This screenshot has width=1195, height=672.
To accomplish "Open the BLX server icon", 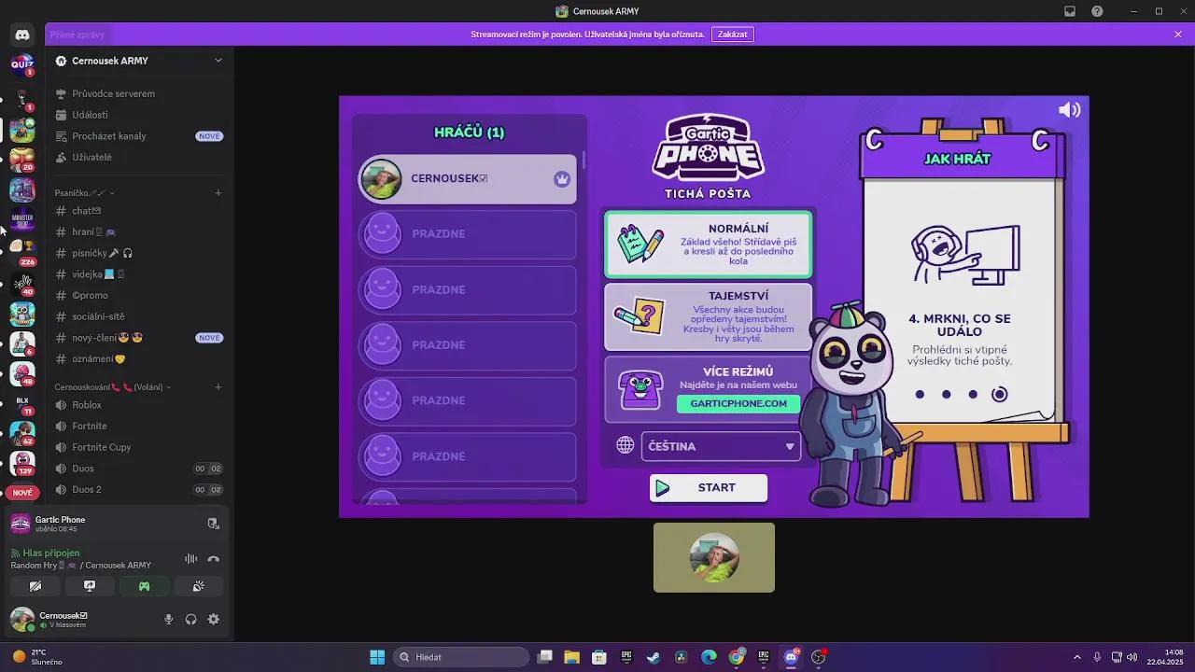I will click(x=22, y=402).
